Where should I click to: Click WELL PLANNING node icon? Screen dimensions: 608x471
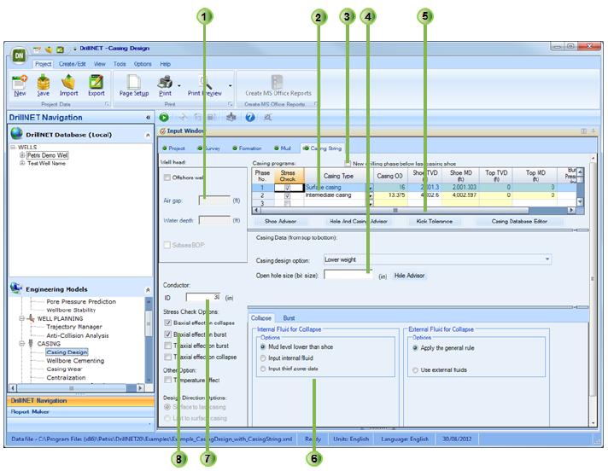pyautogui.click(x=31, y=318)
